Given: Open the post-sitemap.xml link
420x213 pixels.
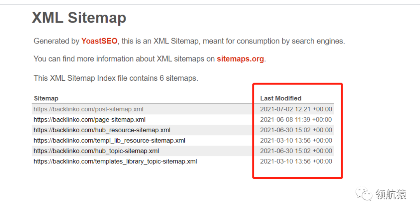Looking at the screenshot, I should click(88, 109).
